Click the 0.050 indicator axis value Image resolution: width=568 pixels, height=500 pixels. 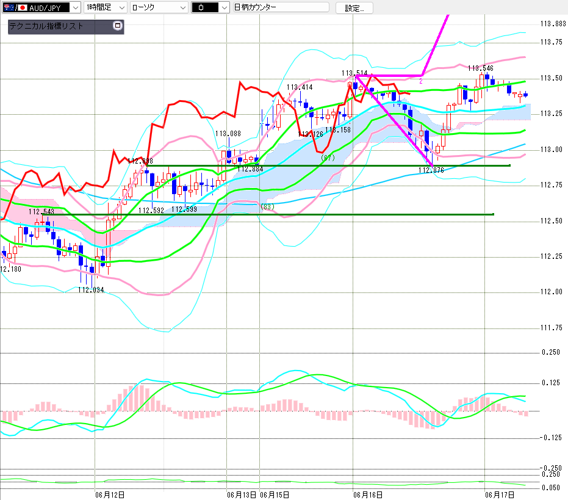coord(550,488)
